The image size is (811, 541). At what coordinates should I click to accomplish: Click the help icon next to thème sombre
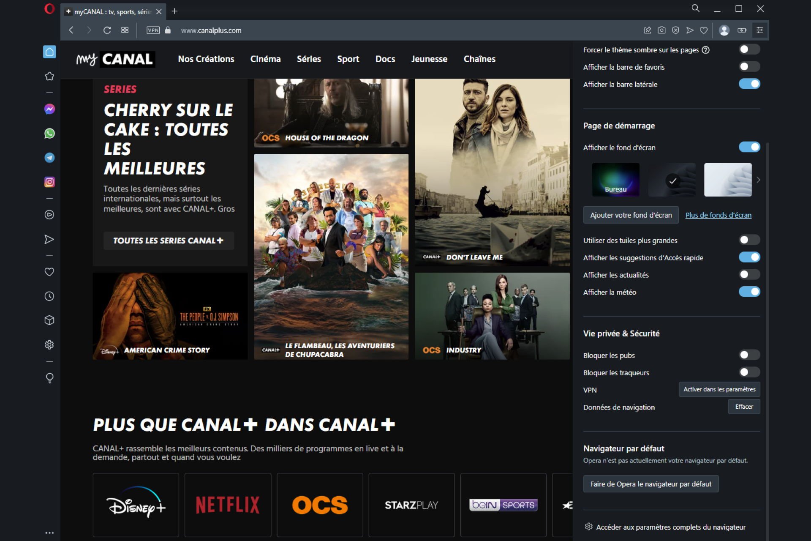705,50
